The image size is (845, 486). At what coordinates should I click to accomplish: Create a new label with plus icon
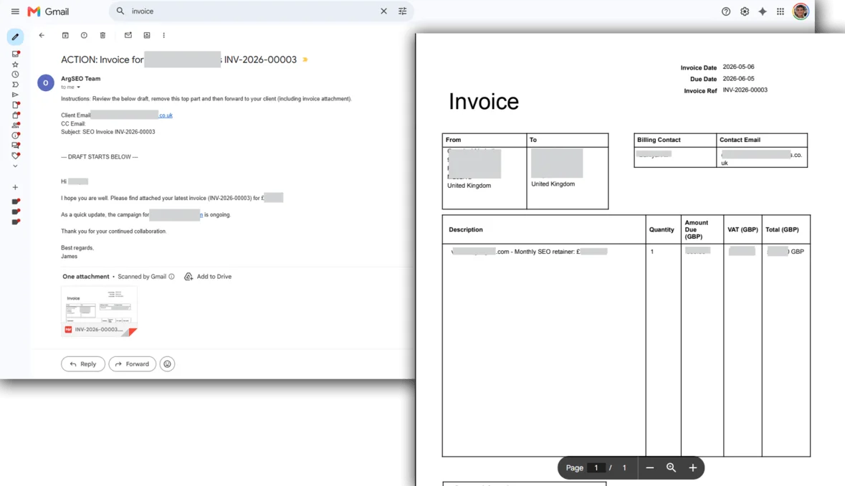(15, 188)
